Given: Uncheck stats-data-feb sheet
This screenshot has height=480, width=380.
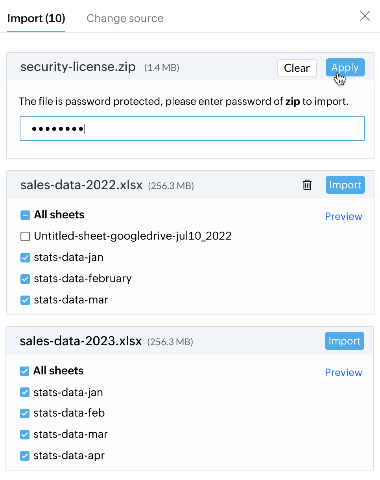Looking at the screenshot, I should 24,413.
